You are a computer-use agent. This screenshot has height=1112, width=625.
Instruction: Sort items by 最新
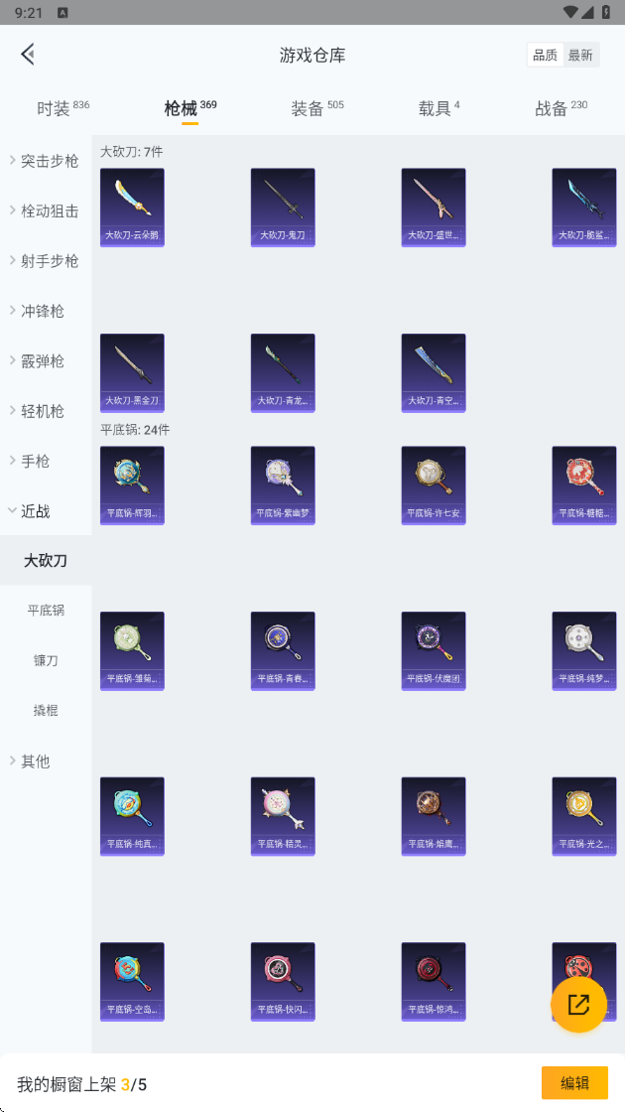[x=580, y=55]
